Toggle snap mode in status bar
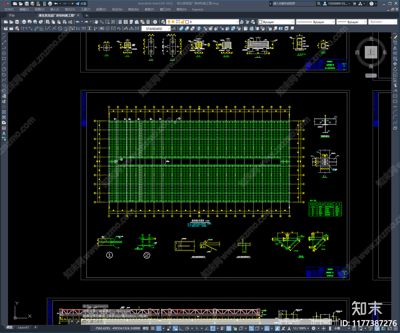Screen dimensions: 400x333 point(159,328)
